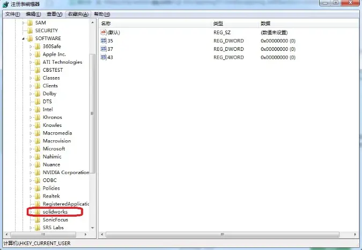Click the REG_SZ type cell
This screenshot has width=362, height=250.
pyautogui.click(x=222, y=33)
